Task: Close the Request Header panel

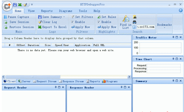Action: [x=63, y=87]
